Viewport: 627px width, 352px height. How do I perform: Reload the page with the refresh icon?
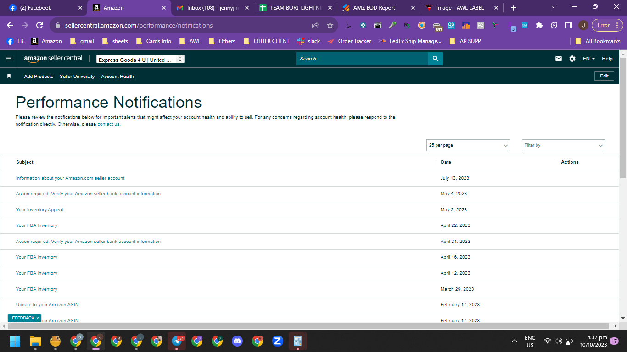(x=39, y=25)
